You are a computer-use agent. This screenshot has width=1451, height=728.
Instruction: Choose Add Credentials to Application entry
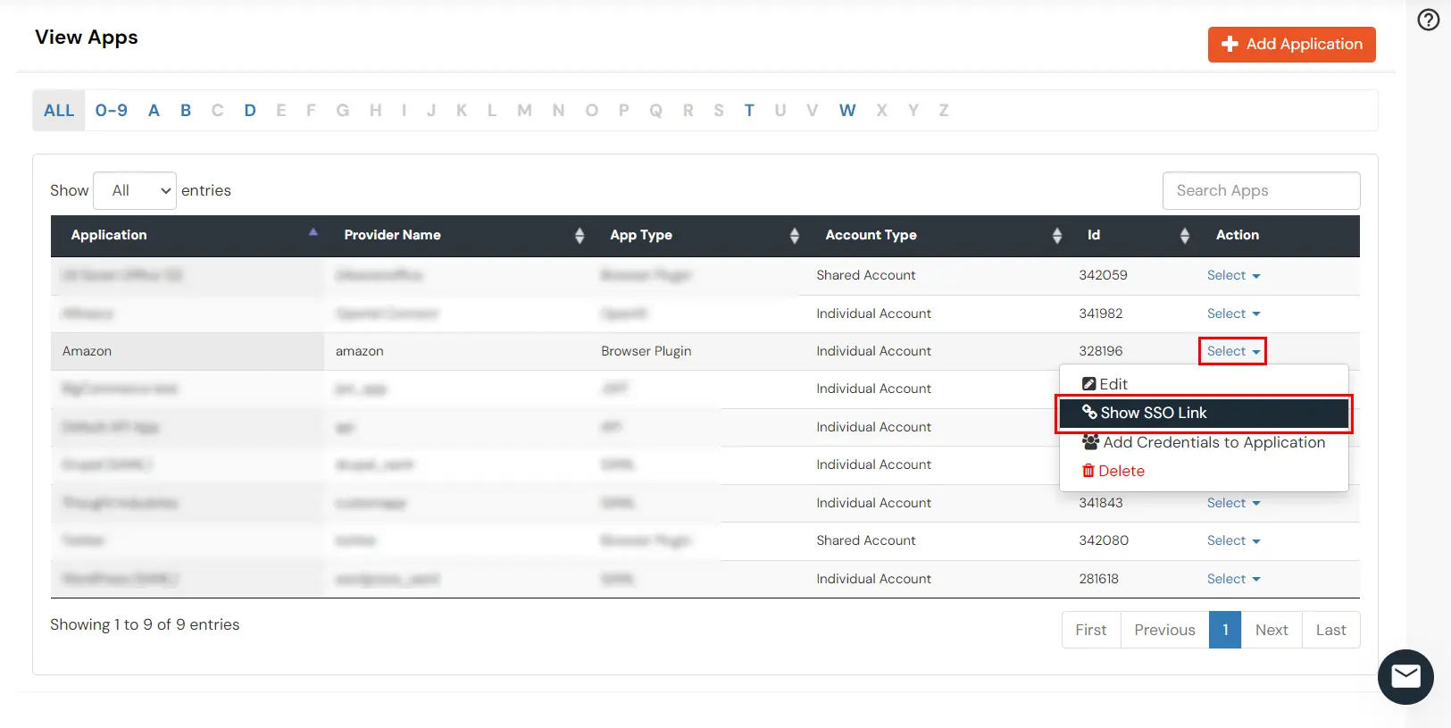click(x=1203, y=442)
